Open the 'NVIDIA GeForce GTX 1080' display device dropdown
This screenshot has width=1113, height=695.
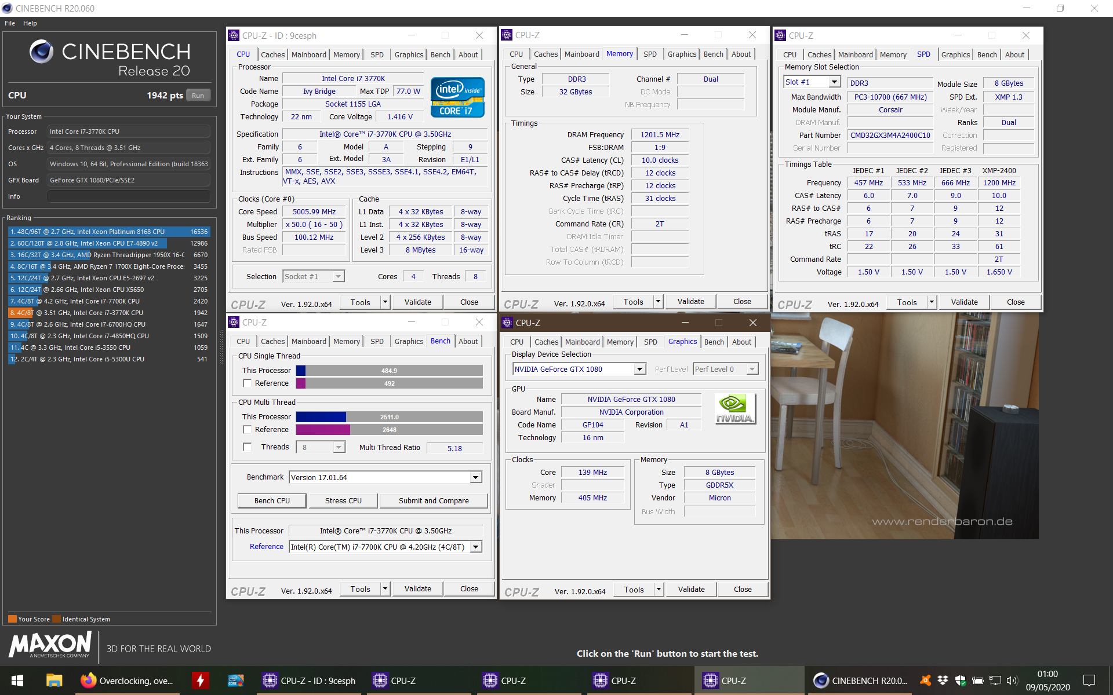click(x=639, y=369)
